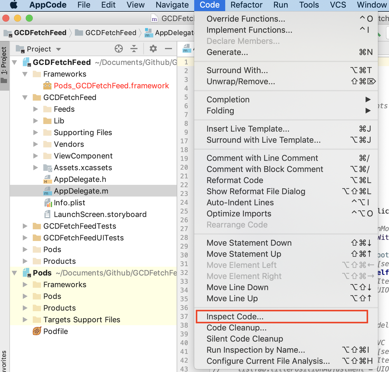Click the collapse all icon in Project panel
This screenshot has width=389, height=372.
point(134,49)
